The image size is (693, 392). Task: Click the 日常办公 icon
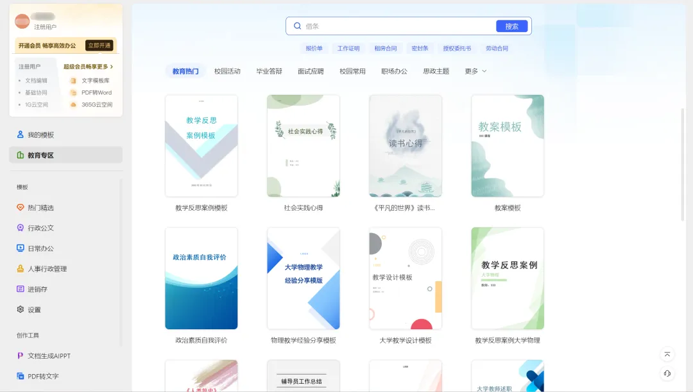pos(21,248)
